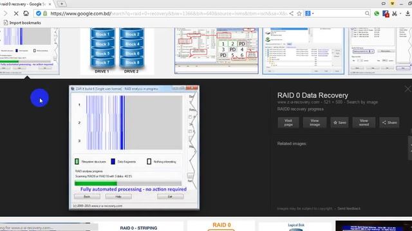Open the enlarged RAID analysis preview image
412x231 pixels.
[134, 148]
